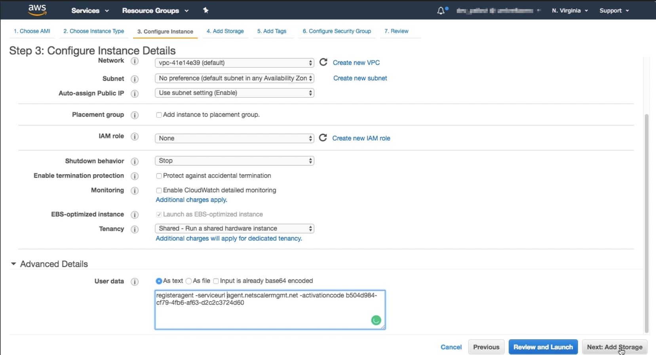The width and height of the screenshot is (656, 355).
Task: Show info for Auto-assign Public IP
Action: coord(135,93)
